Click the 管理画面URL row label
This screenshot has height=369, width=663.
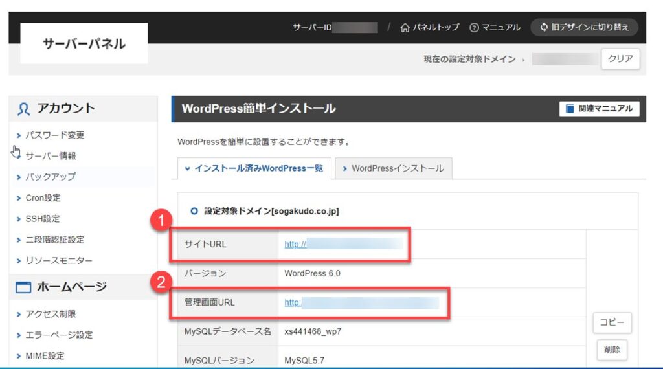(x=209, y=302)
